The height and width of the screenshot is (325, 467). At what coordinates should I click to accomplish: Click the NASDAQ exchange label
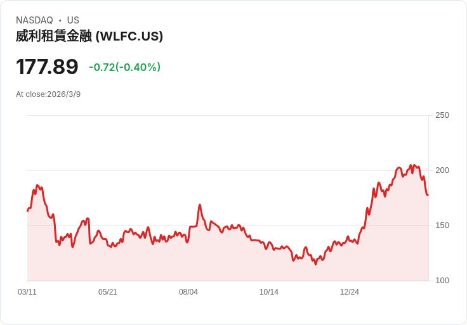[34, 20]
